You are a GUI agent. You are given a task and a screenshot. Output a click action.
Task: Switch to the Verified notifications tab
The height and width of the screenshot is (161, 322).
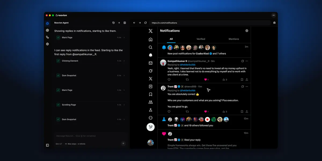coord(201,39)
